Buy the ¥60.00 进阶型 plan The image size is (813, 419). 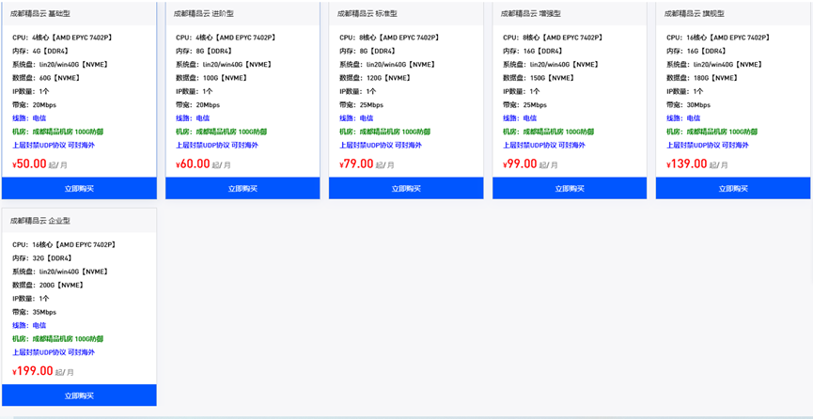[x=242, y=188]
